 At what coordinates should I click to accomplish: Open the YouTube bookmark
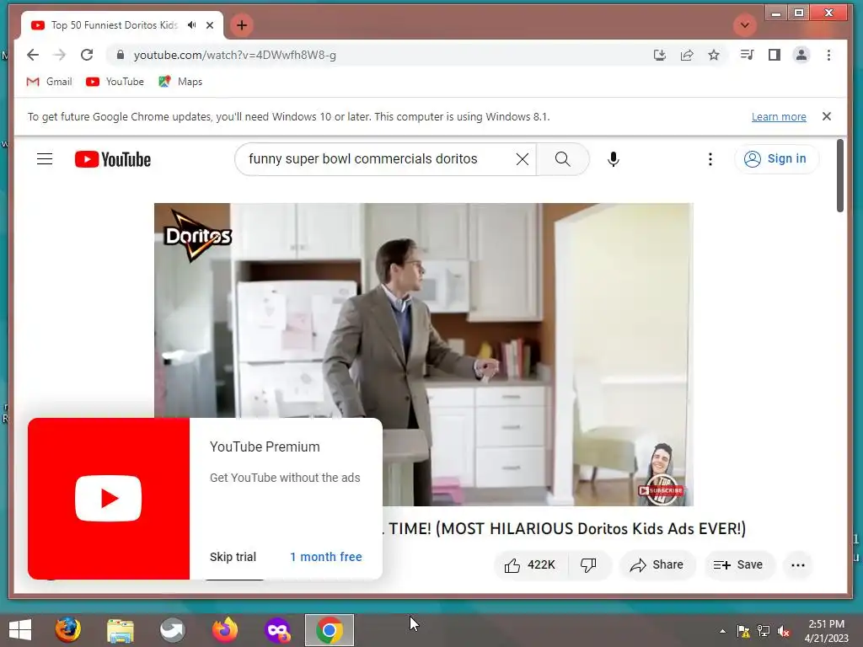point(115,82)
